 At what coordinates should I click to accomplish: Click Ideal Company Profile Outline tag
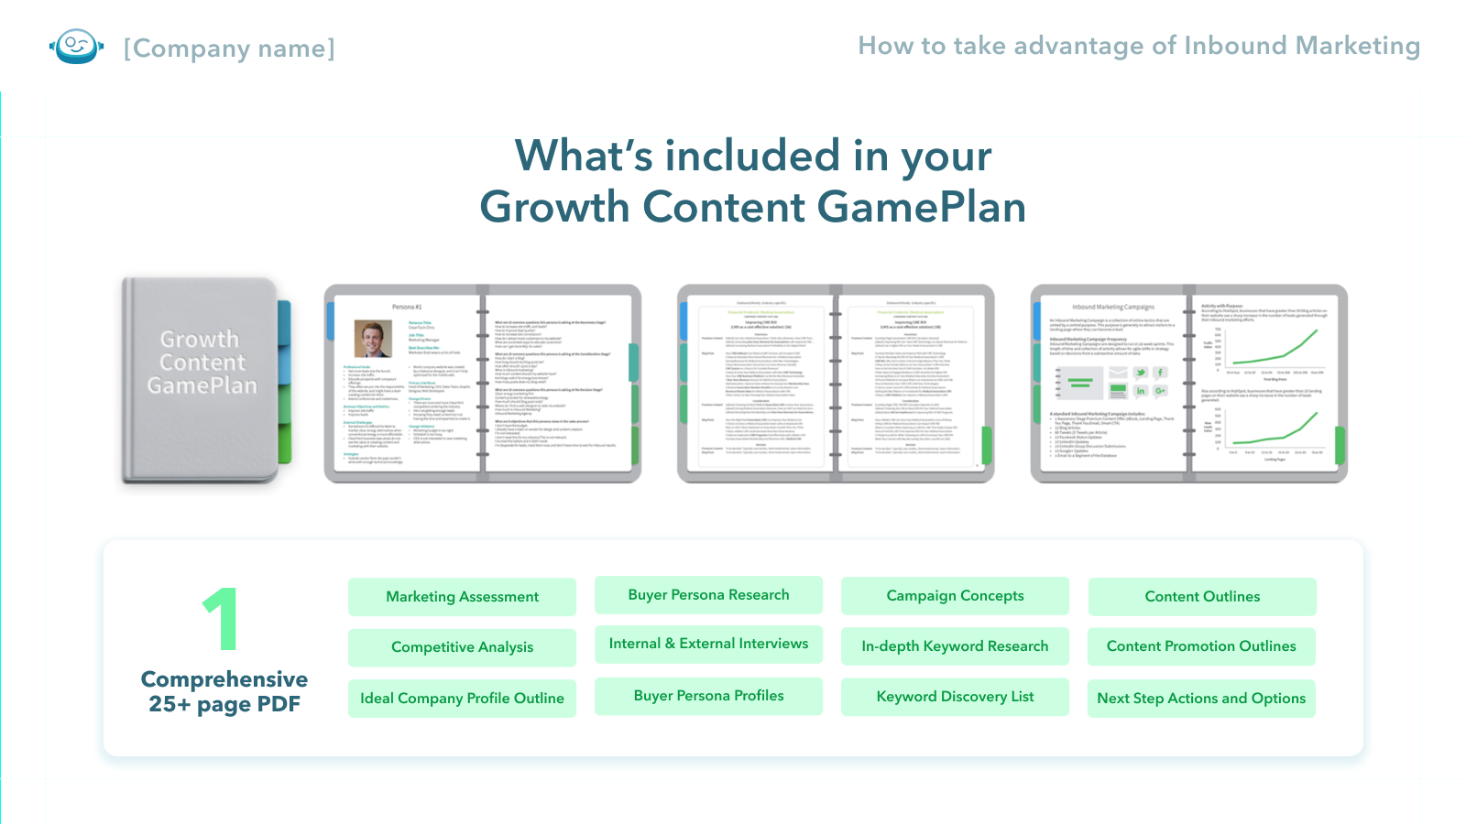click(462, 699)
